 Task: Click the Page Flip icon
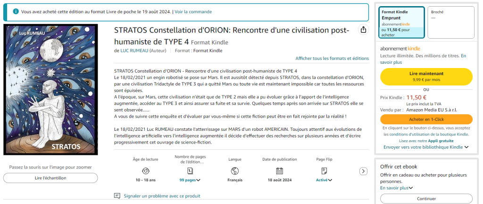pos(324,170)
